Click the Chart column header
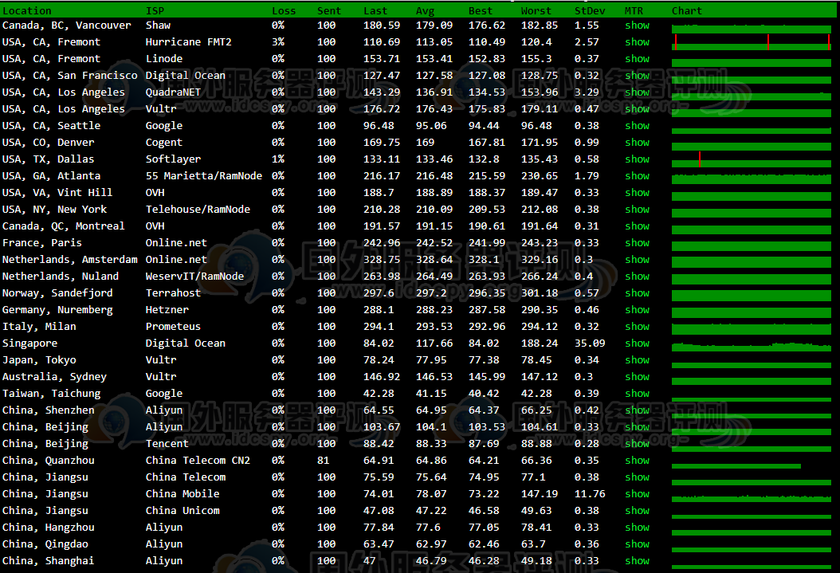This screenshot has height=573, width=840. 687,10
